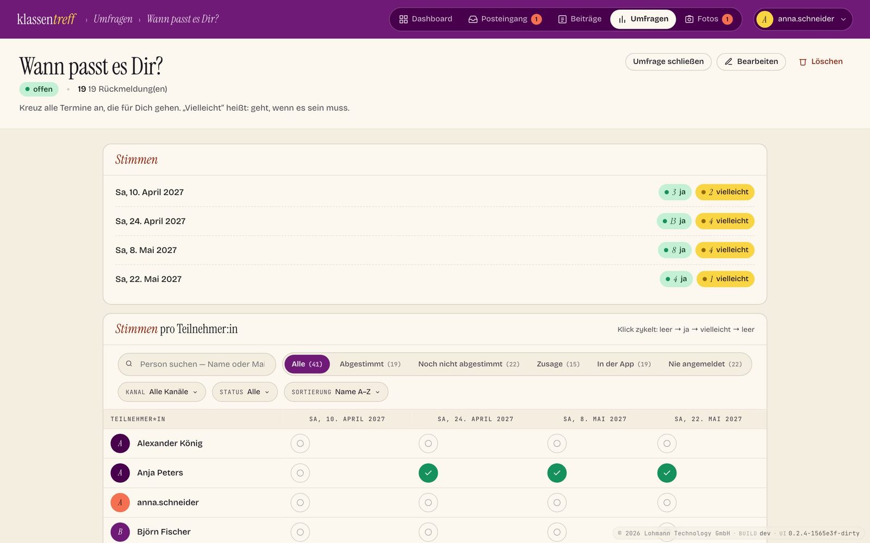Click the 4 vielleicht badge for 8. Mai

[x=725, y=250]
